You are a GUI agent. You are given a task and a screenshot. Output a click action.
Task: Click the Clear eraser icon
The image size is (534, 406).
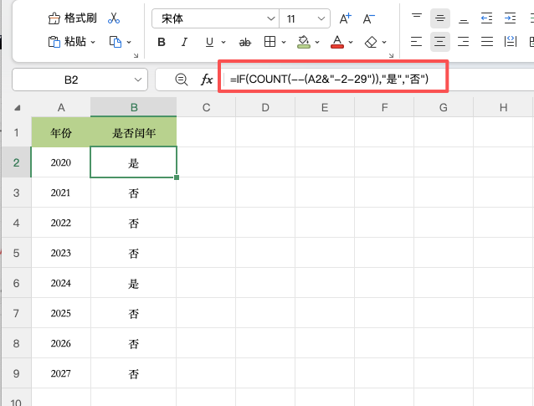coord(371,42)
